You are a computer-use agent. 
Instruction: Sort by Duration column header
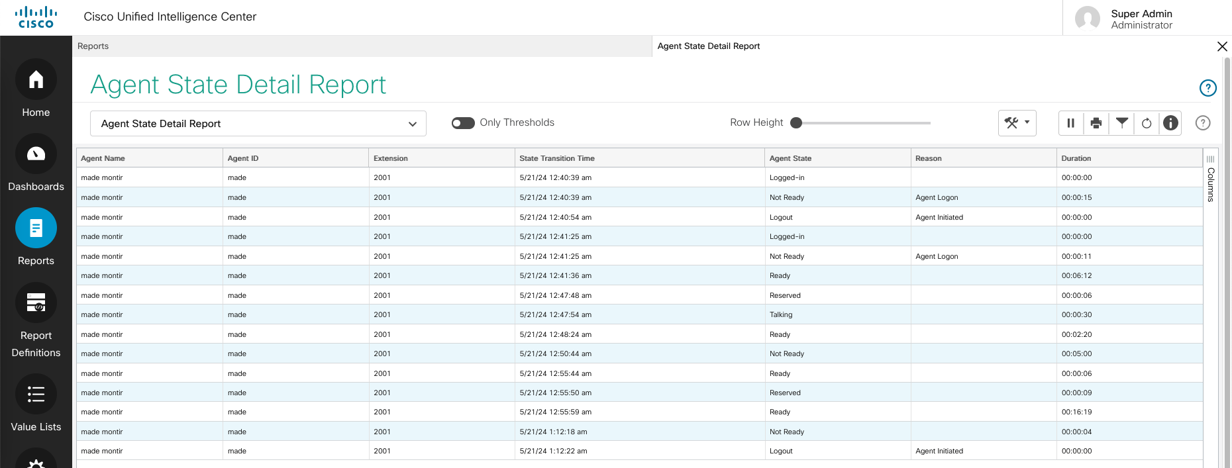[x=1076, y=159]
